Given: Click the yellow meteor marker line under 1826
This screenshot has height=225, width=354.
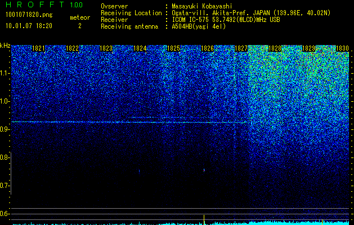Looking at the screenshot, I should 204,220.
